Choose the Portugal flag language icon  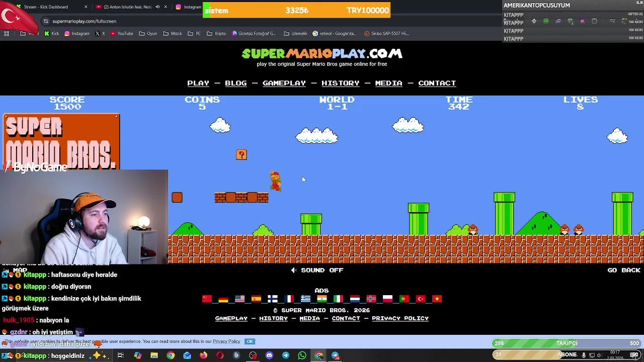click(404, 299)
